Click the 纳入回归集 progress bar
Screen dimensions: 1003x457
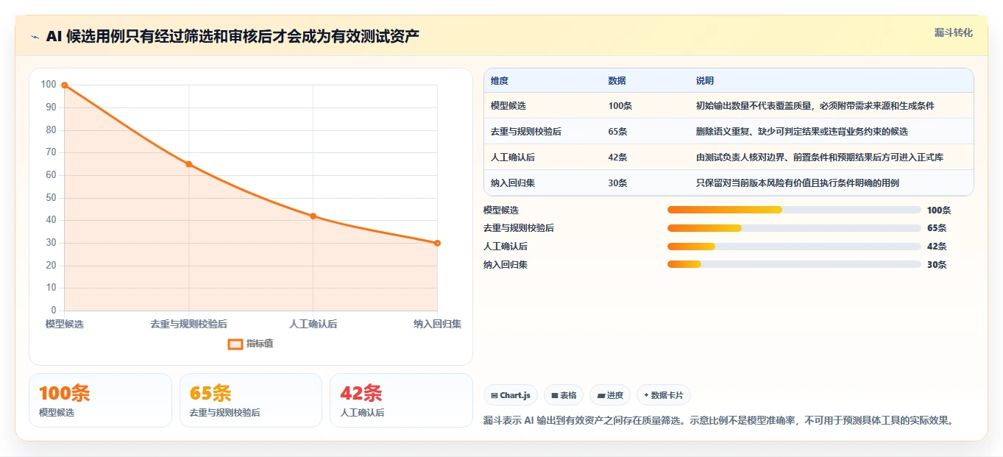[x=794, y=265]
